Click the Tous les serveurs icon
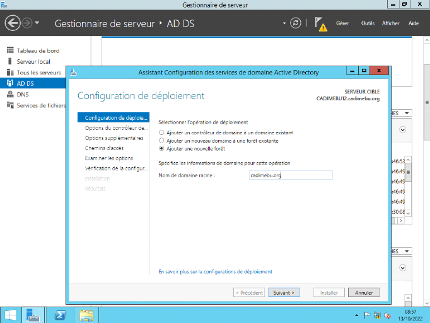 (x=10, y=72)
